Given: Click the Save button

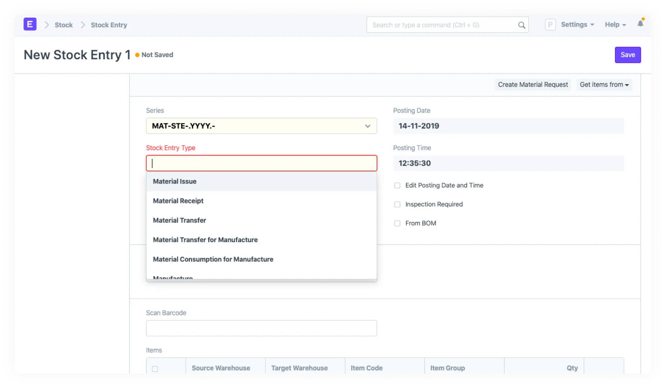Looking at the screenshot, I should (628, 55).
